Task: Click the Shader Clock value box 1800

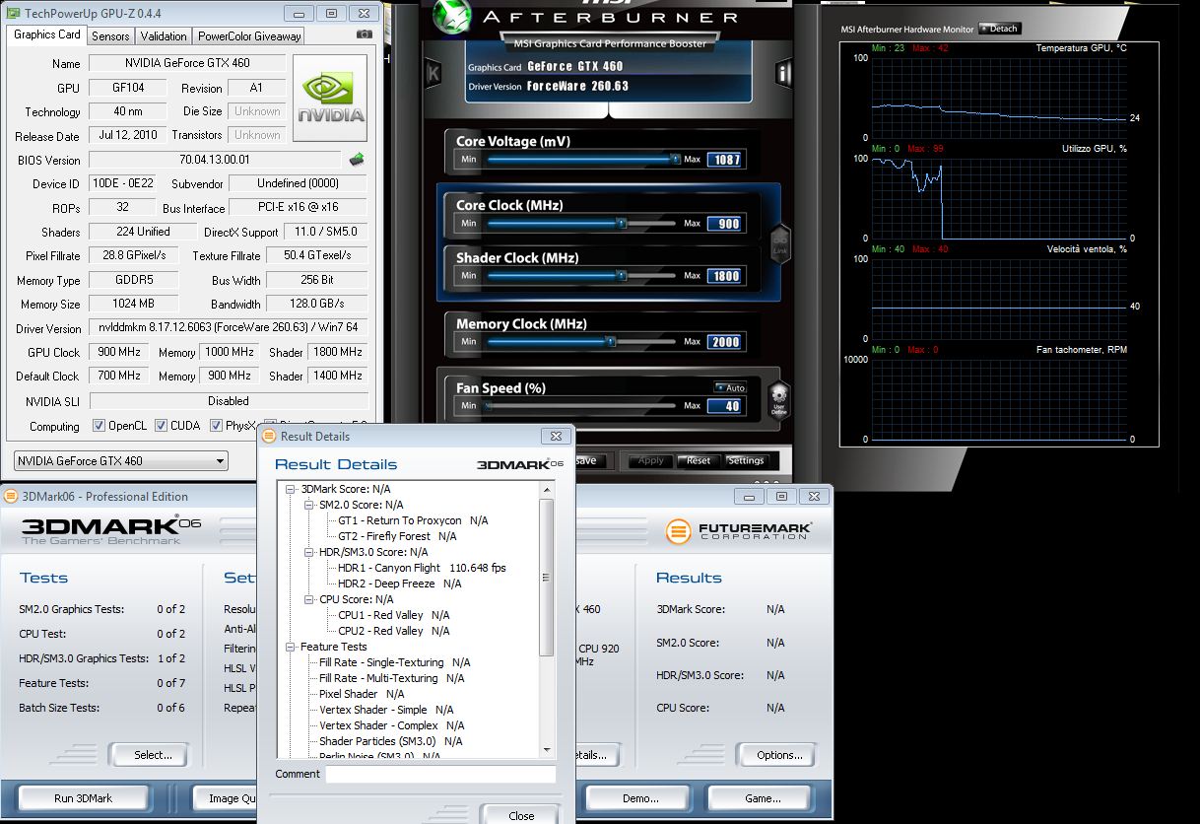Action: point(724,276)
